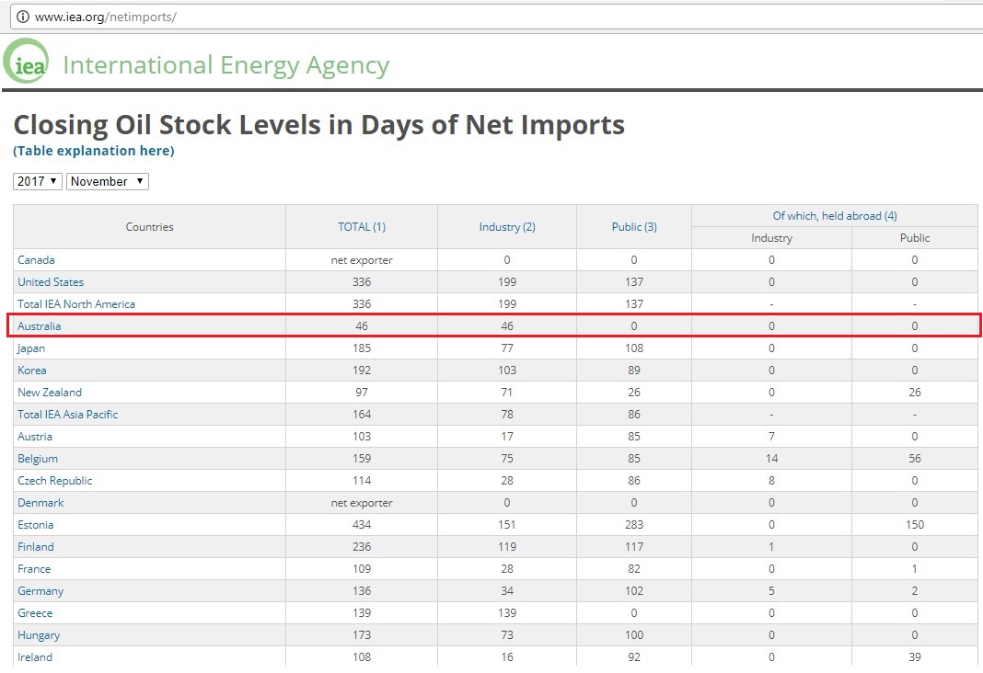Click Estonia's total value 434
The image size is (983, 673).
point(362,525)
